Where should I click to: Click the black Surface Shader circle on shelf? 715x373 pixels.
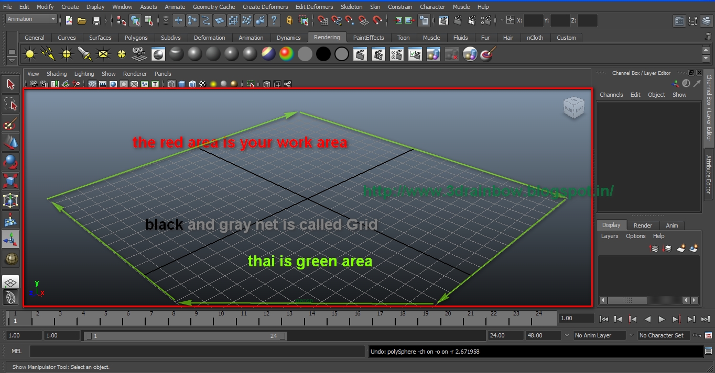(323, 54)
